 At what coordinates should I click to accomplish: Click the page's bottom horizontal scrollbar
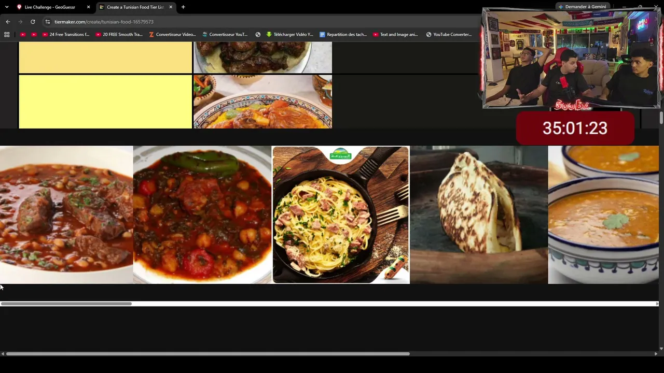point(208,354)
